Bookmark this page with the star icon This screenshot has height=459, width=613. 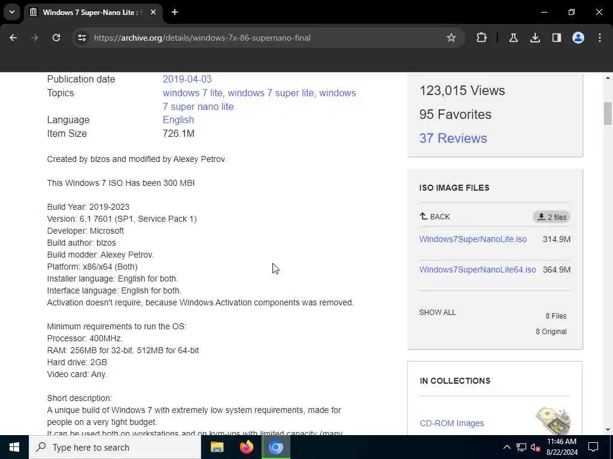point(451,38)
